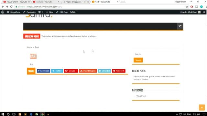This screenshot has width=207, height=116.
Task: Add New content from the admin bar
Action: (x=49, y=12)
